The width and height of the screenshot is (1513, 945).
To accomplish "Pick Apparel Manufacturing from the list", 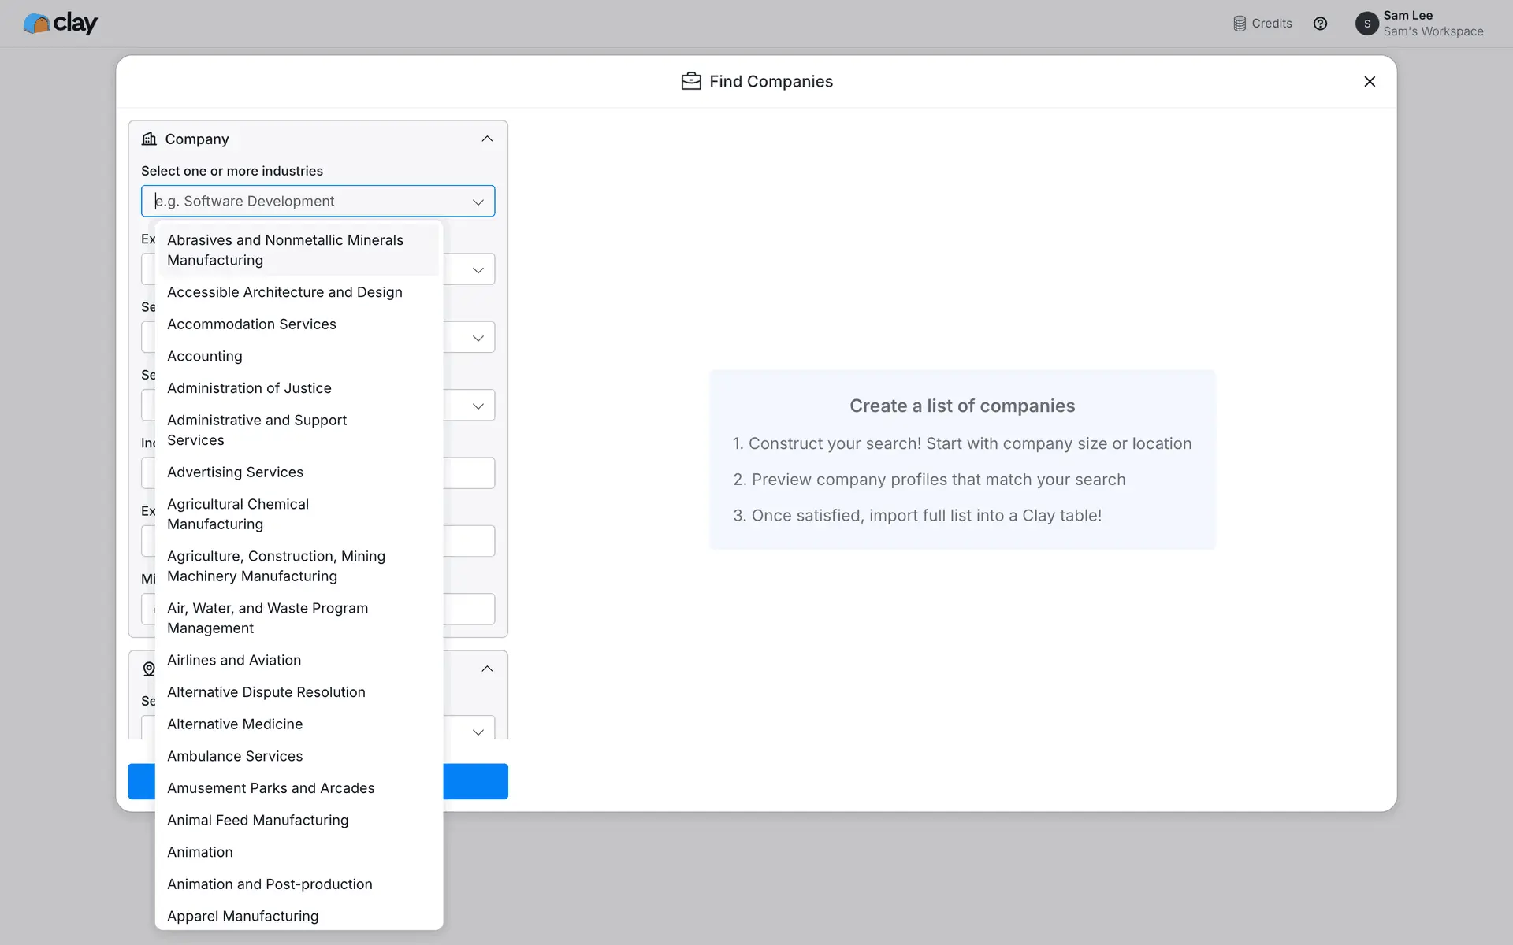I will click(x=243, y=917).
